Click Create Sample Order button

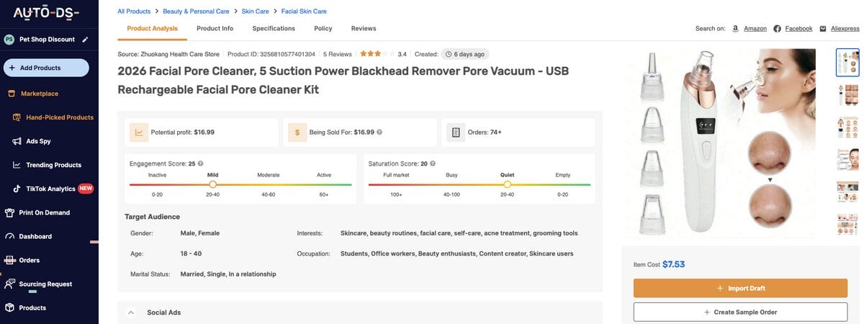pyautogui.click(x=740, y=312)
